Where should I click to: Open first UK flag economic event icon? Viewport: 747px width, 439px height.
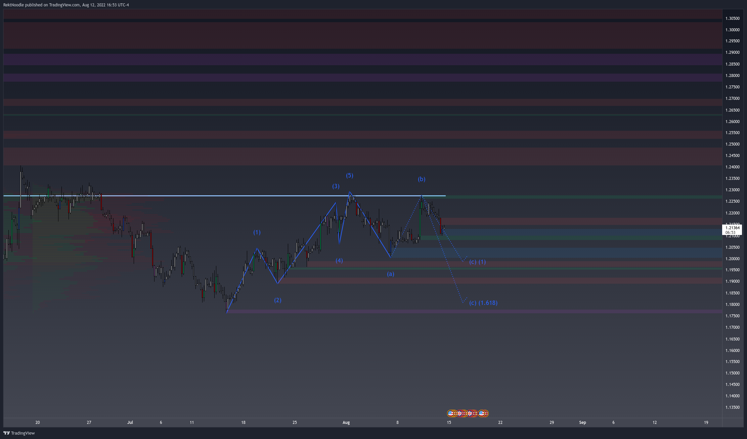click(459, 413)
